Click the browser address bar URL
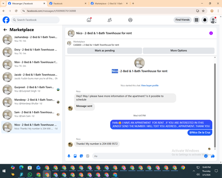This screenshot has width=222, height=178. click(52, 11)
